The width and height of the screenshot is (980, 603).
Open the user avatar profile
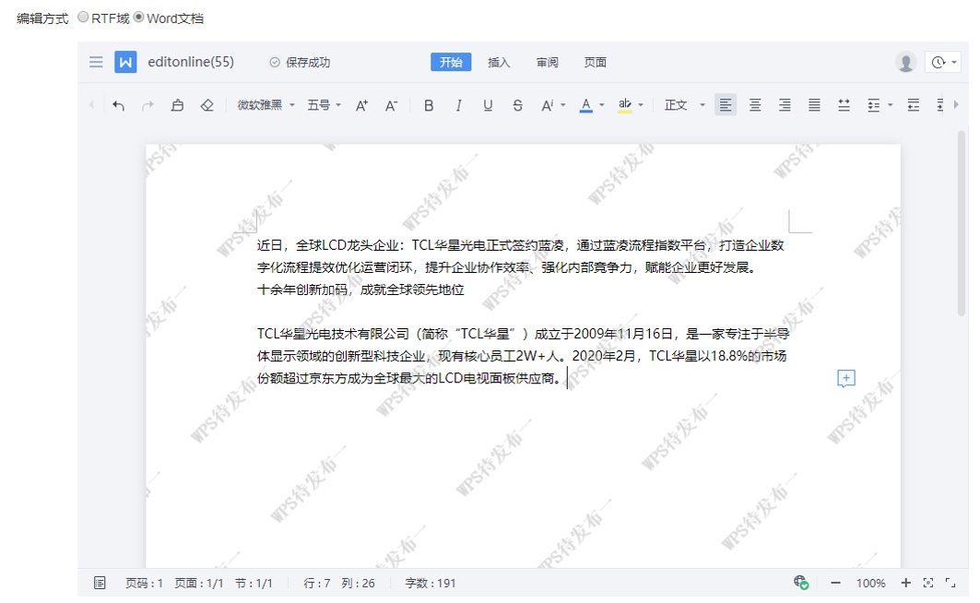pos(905,62)
